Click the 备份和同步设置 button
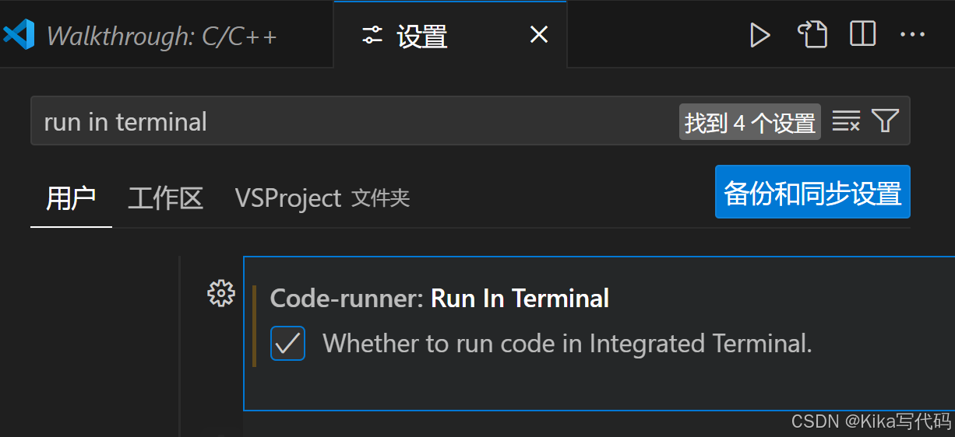Image resolution: width=955 pixels, height=437 pixels. (x=812, y=192)
